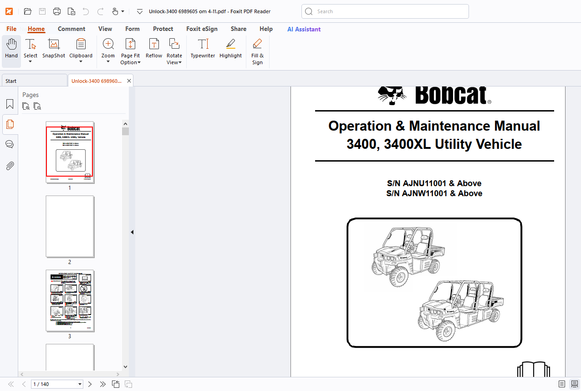Click go to next view icon
Viewport: 581px width, 391px height.
pos(128,384)
